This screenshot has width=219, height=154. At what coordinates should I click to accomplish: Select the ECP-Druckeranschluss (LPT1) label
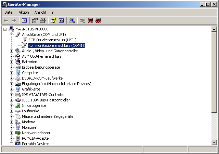click(x=52, y=40)
